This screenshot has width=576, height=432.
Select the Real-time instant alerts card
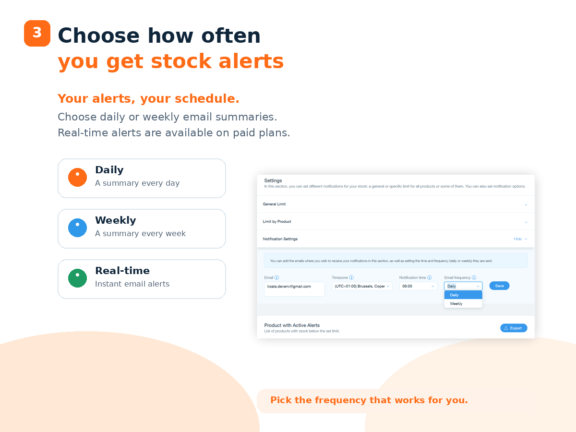coord(142,279)
